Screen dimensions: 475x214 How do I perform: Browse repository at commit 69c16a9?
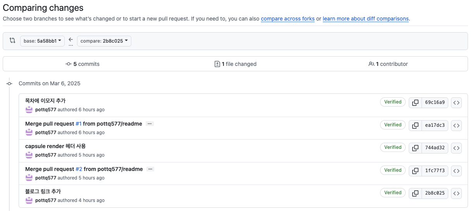(456, 103)
